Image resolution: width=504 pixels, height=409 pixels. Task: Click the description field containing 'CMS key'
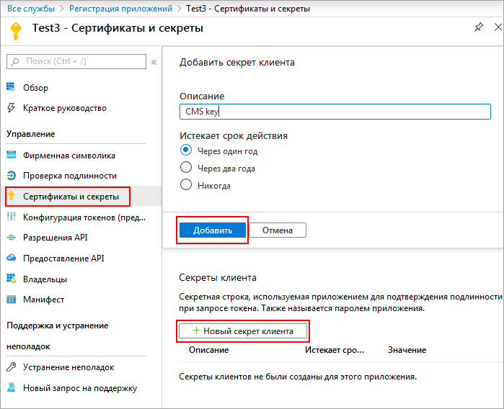(x=335, y=112)
